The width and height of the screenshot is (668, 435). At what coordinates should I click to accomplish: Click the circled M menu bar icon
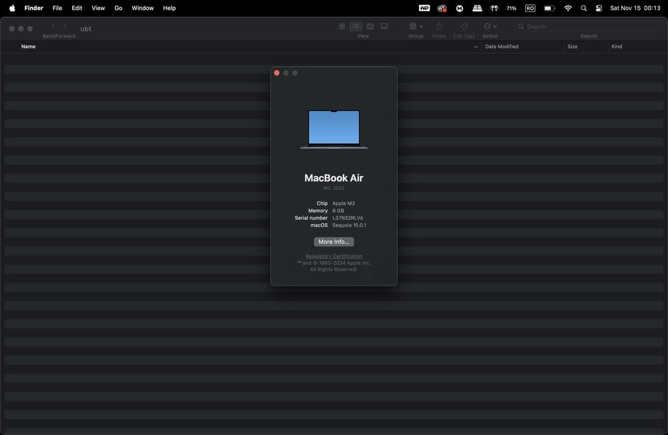460,8
